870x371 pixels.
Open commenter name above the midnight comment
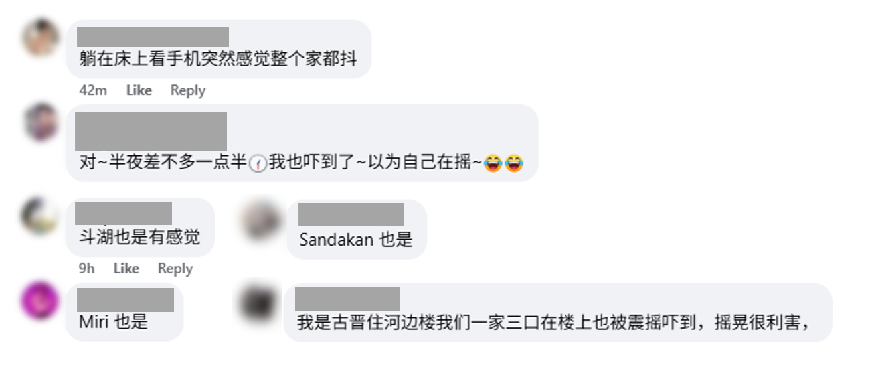(x=151, y=131)
